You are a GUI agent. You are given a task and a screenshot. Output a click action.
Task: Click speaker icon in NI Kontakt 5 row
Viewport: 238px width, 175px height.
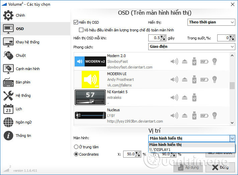click(x=174, y=98)
